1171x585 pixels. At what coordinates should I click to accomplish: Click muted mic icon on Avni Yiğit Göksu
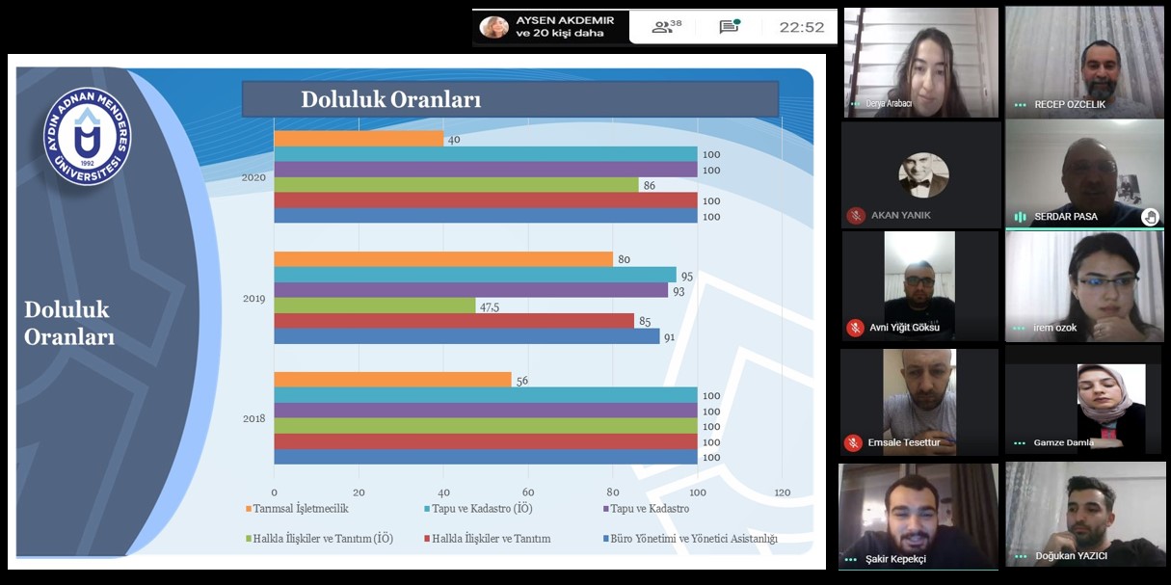point(855,328)
